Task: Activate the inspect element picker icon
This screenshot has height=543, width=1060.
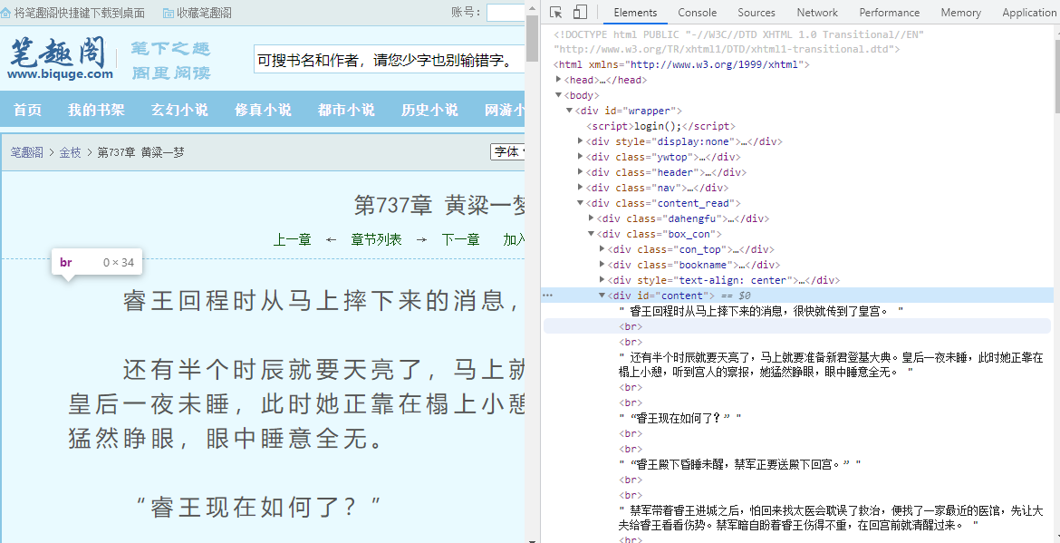Action: 555,12
